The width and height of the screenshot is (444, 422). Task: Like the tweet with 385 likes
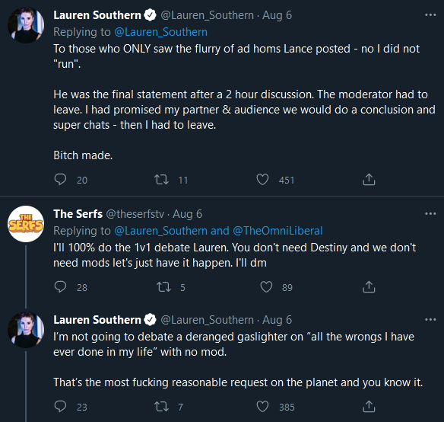[x=262, y=407]
